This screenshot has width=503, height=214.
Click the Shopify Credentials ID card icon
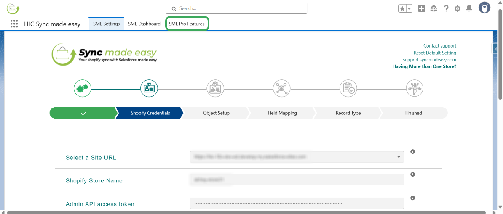coord(149,88)
